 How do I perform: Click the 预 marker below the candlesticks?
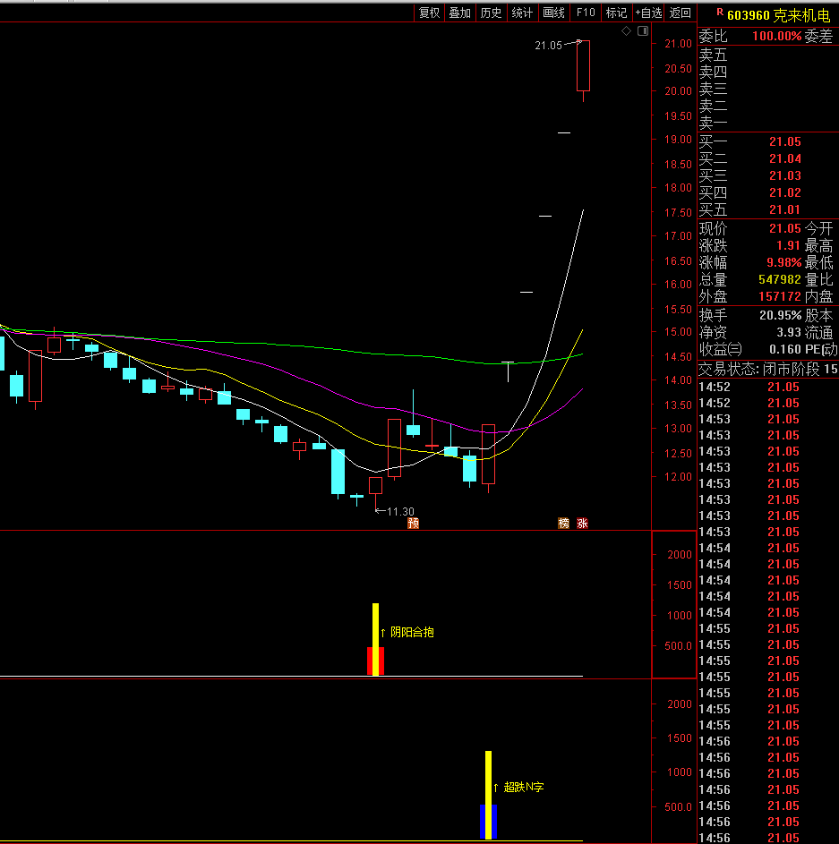413,524
